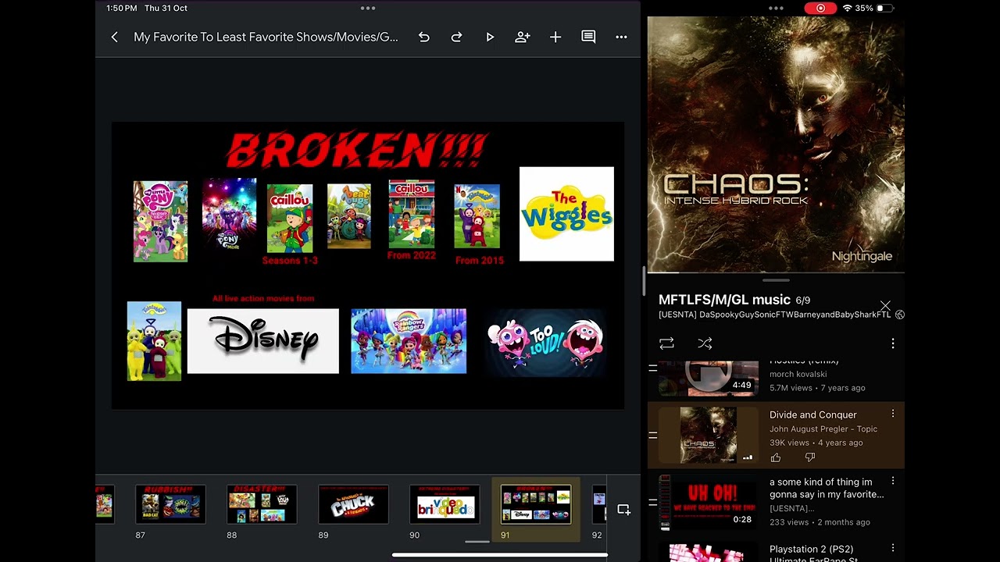Viewport: 1000px width, 562px height.
Task: Select the Rainbow Rangers image on slide
Action: pos(409,341)
